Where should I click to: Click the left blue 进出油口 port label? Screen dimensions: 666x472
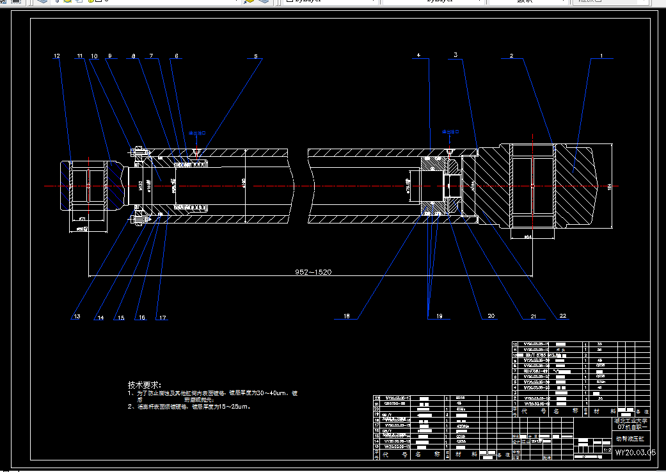tap(197, 133)
